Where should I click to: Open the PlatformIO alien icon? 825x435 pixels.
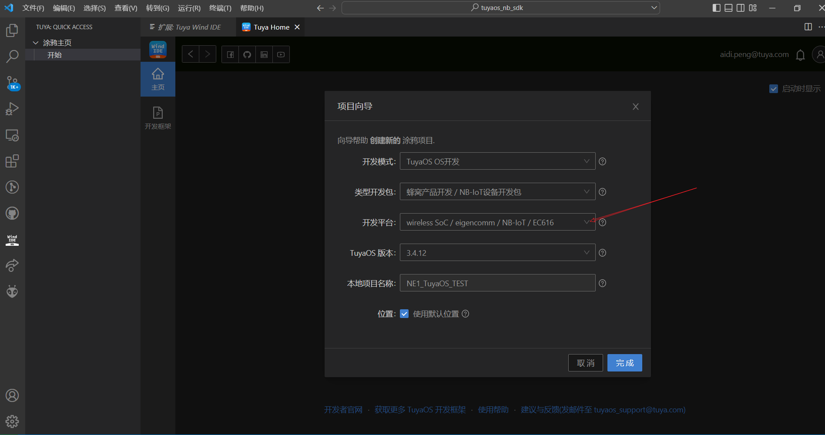12,291
